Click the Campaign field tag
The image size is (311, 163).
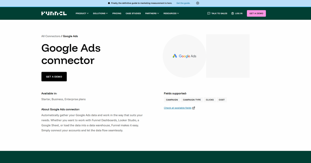click(x=172, y=100)
